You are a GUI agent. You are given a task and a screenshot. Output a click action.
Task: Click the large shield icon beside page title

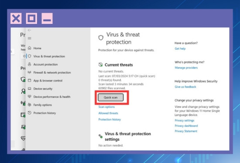[x=101, y=37]
